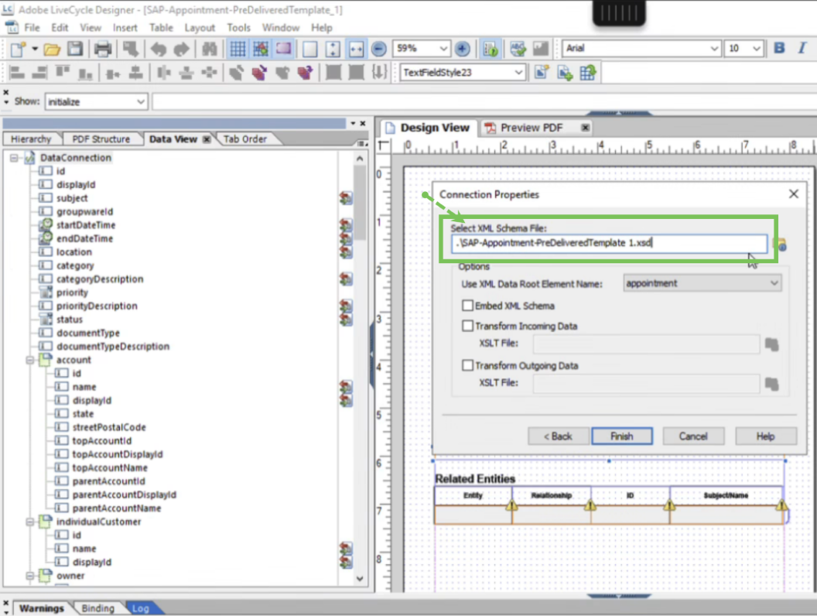Click the Select XML Schema File input field

click(609, 243)
